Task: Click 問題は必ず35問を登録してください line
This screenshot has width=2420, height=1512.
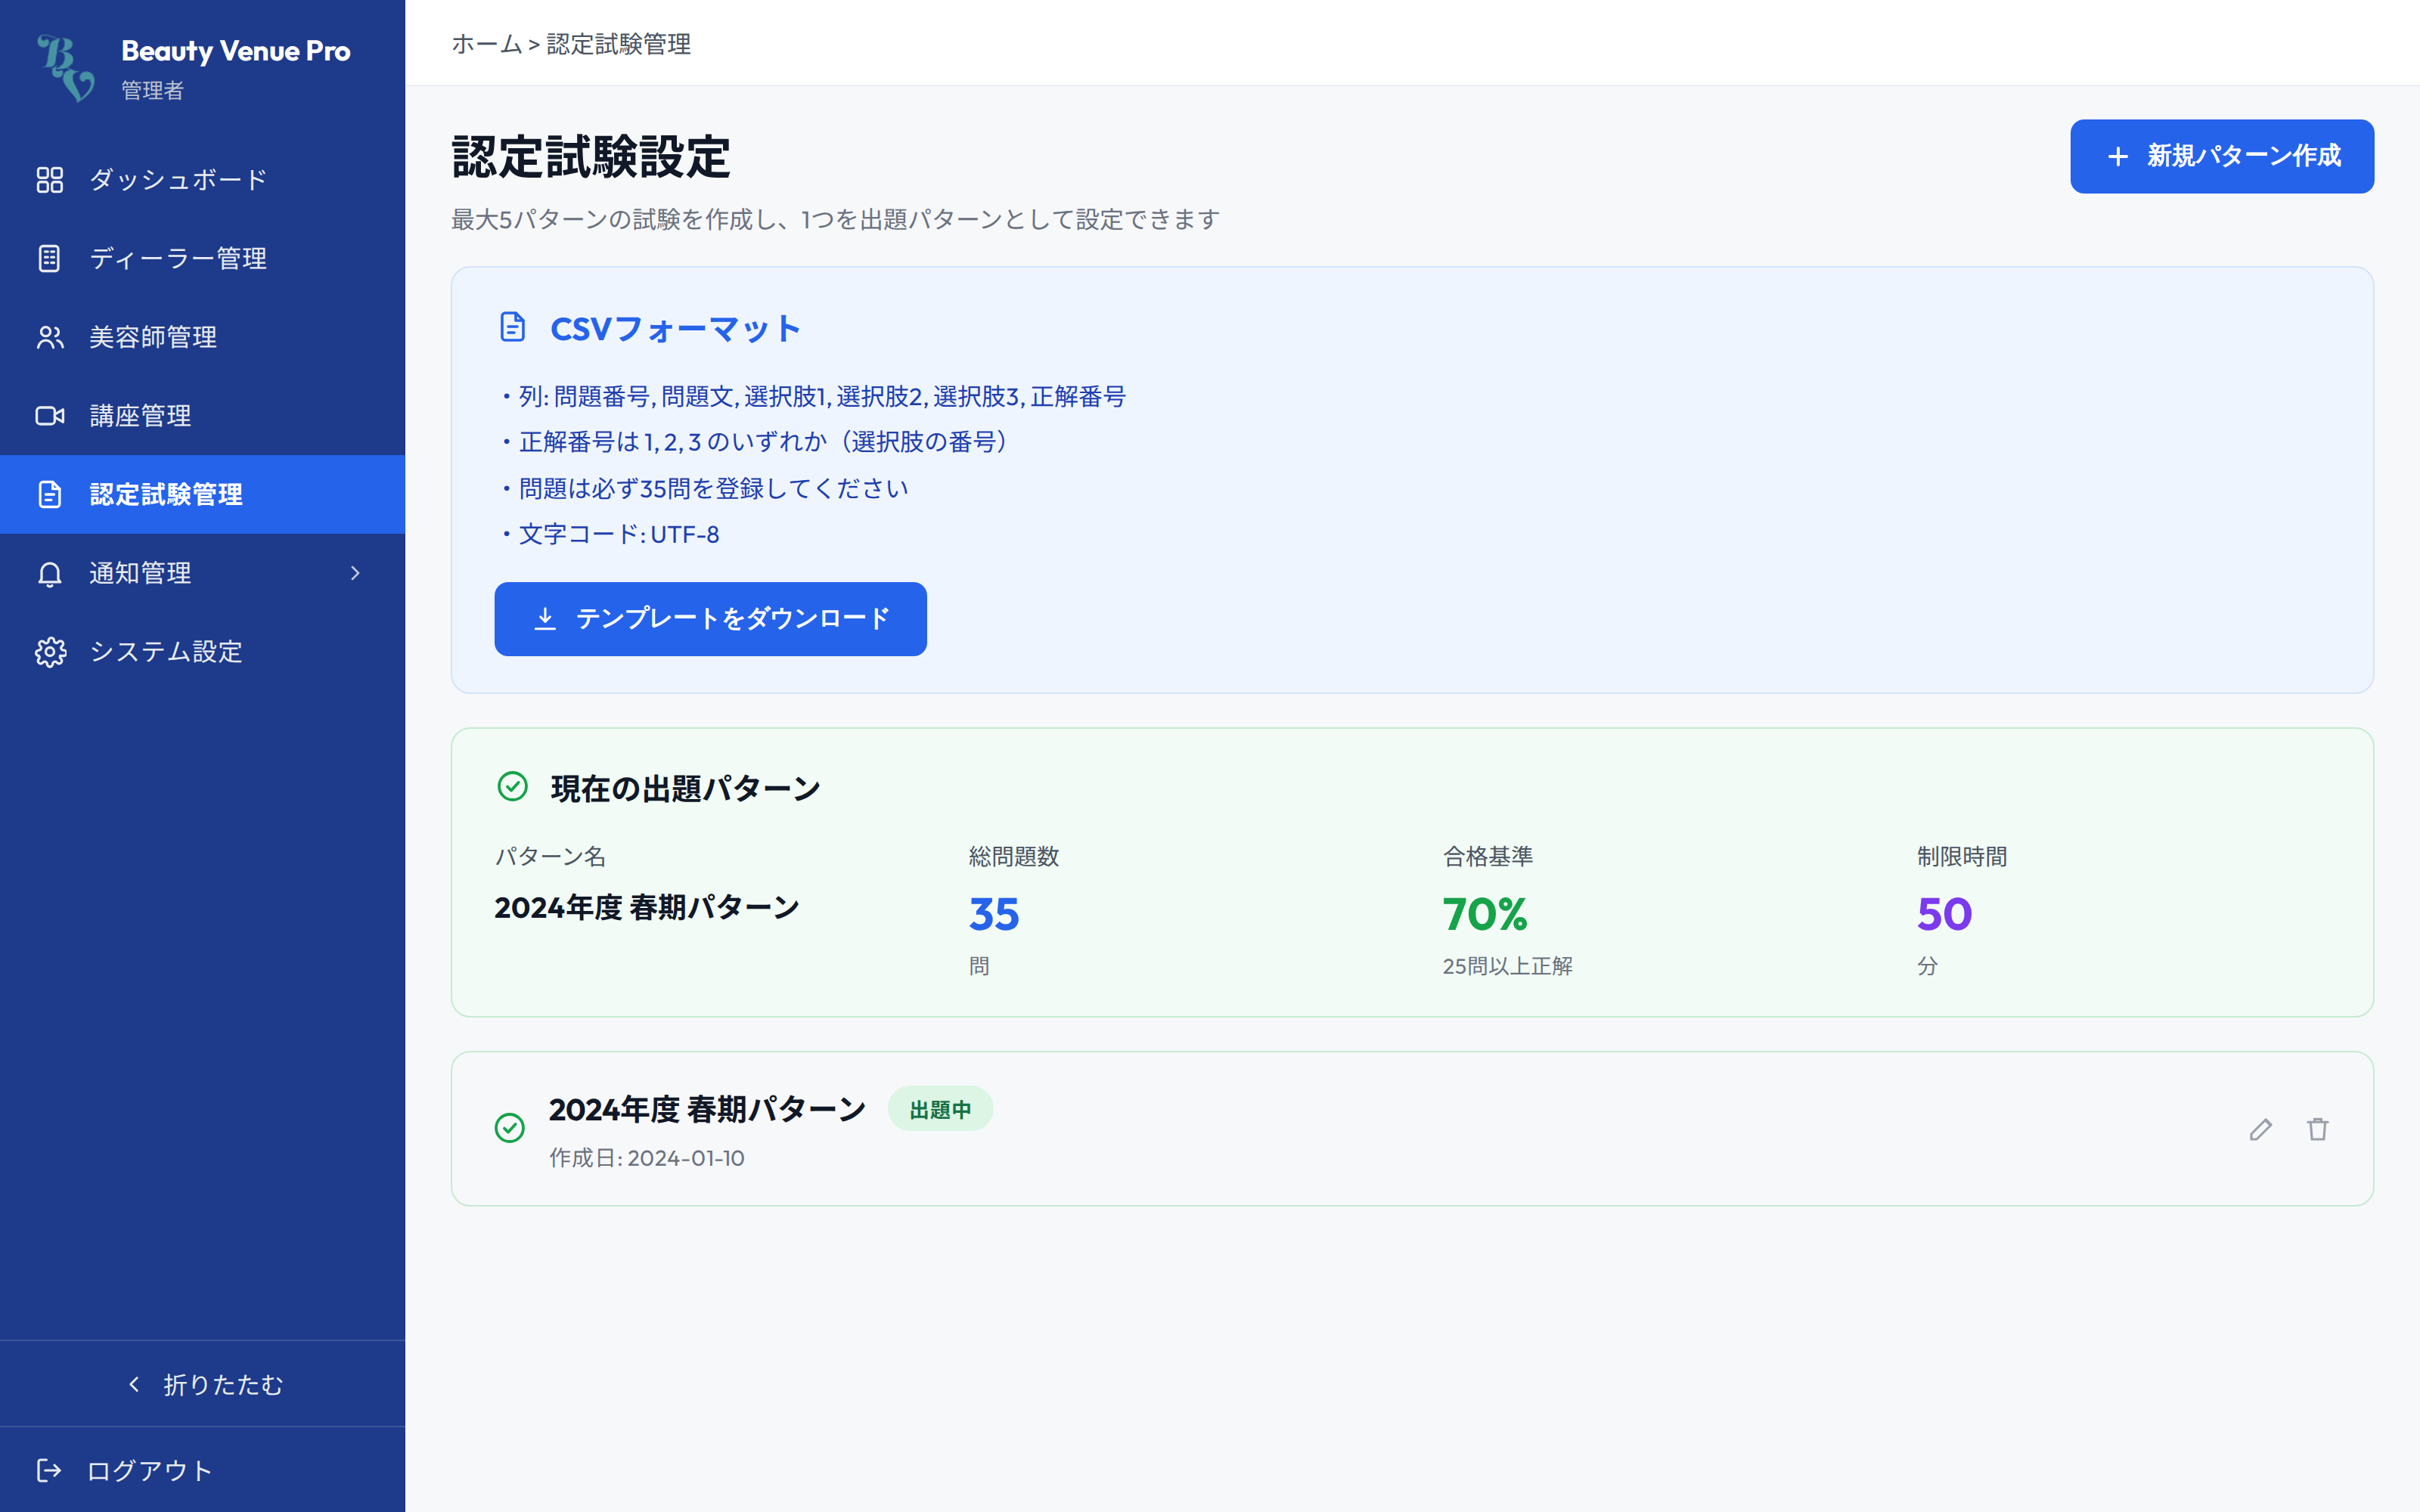Action: (x=705, y=488)
